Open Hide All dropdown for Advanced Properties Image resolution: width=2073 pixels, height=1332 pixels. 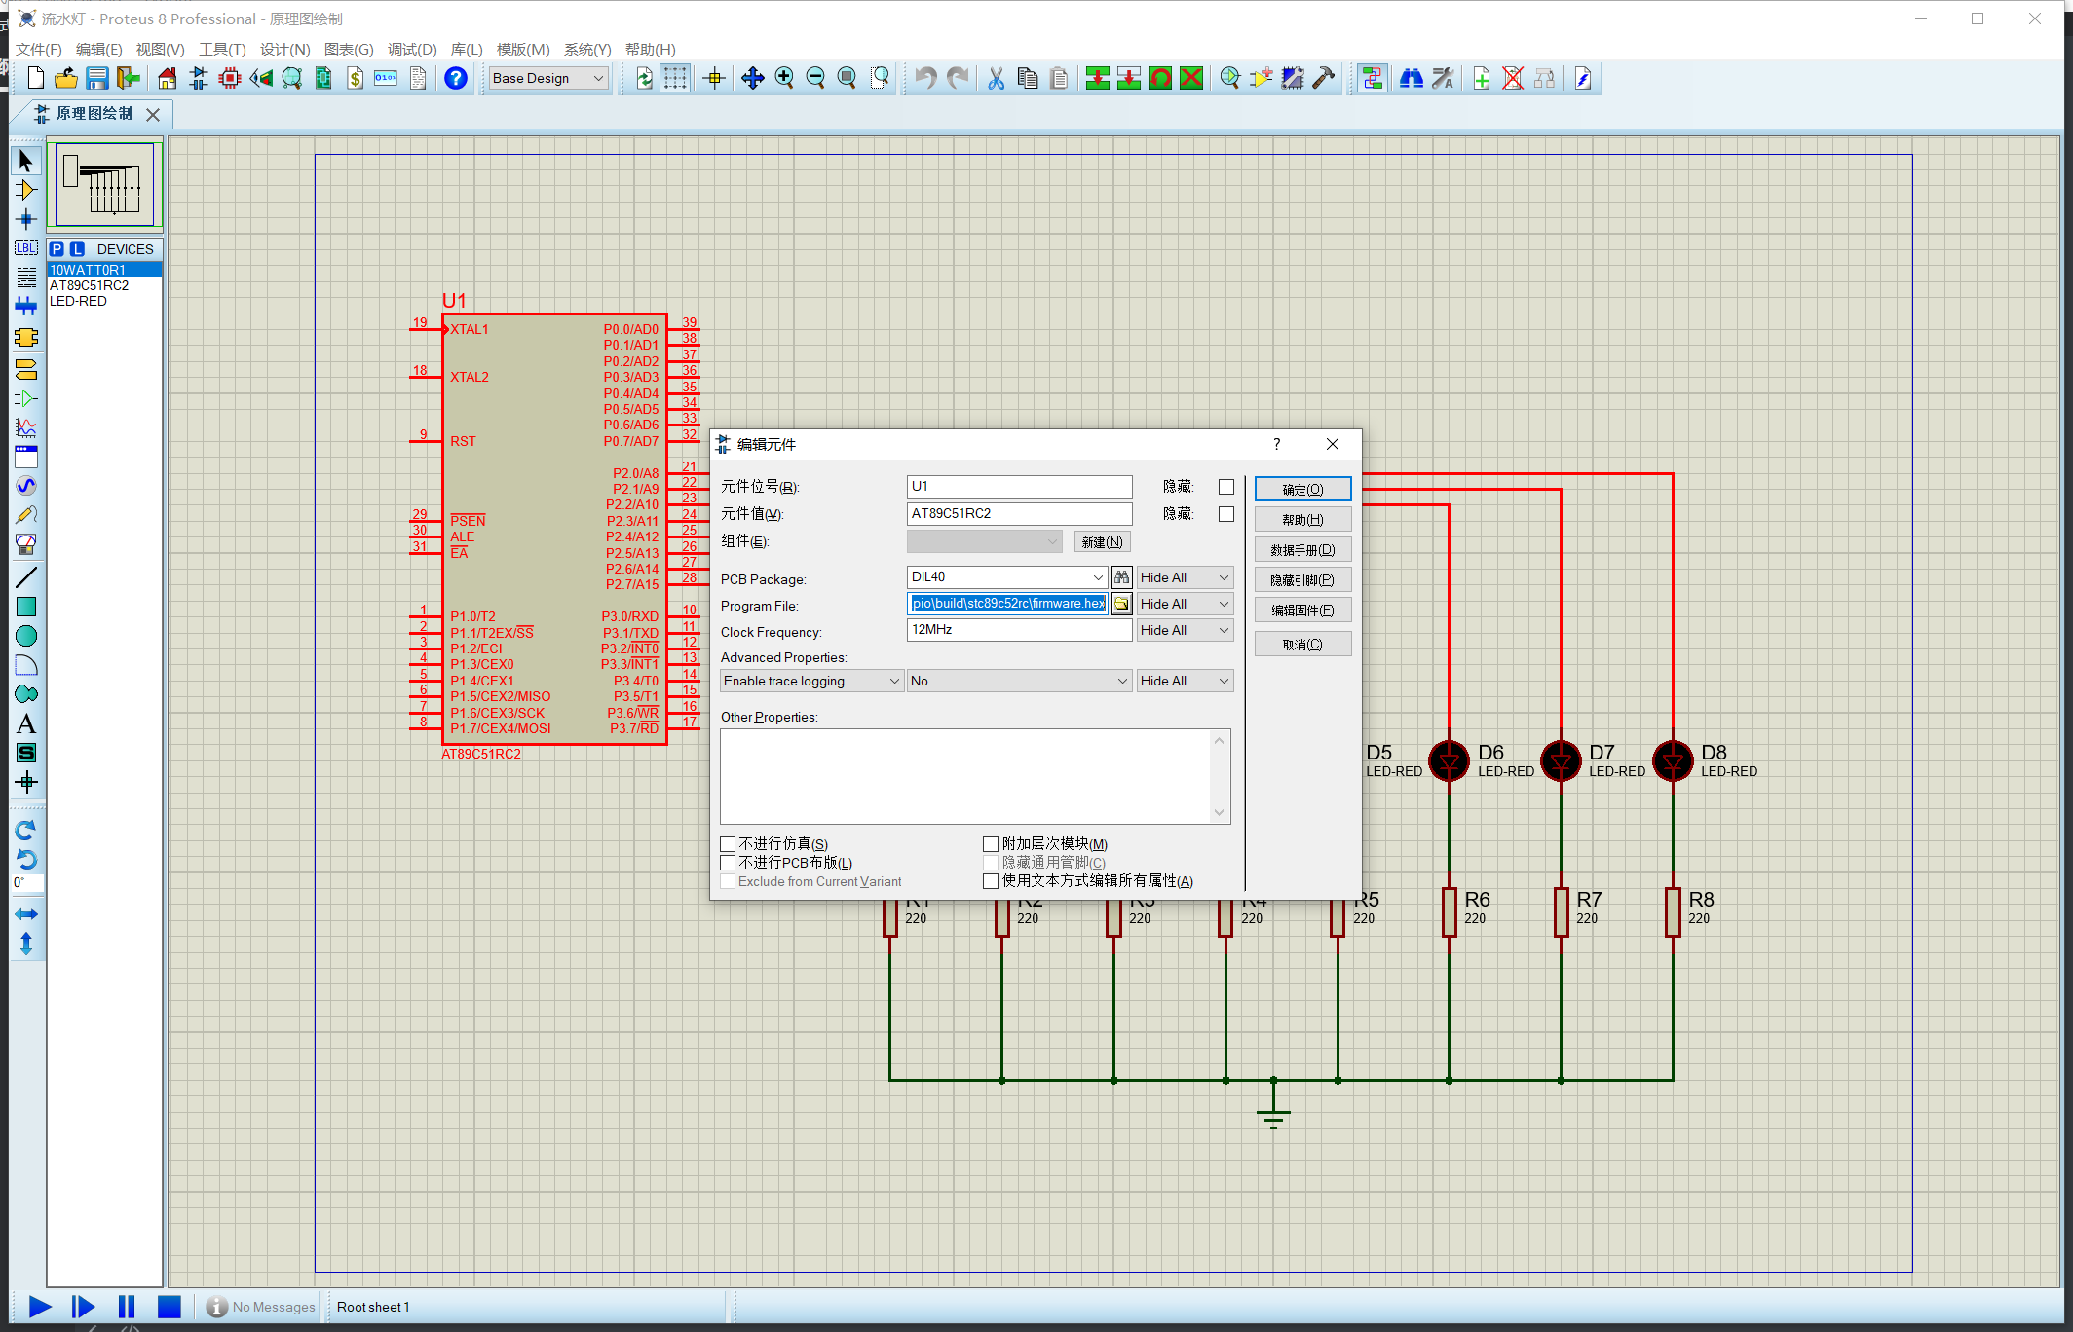tap(1185, 681)
